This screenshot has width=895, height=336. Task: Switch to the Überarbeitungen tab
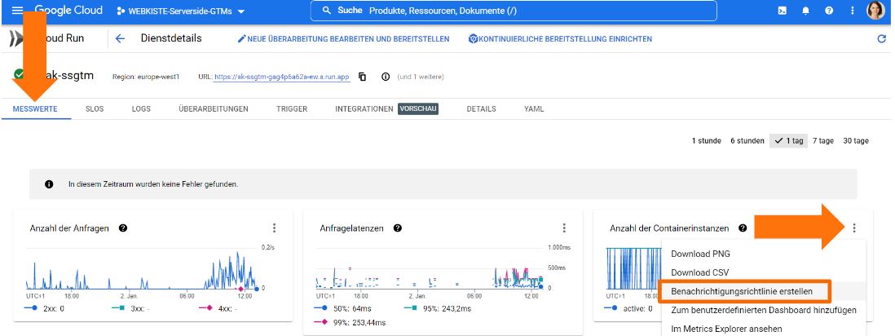[214, 108]
